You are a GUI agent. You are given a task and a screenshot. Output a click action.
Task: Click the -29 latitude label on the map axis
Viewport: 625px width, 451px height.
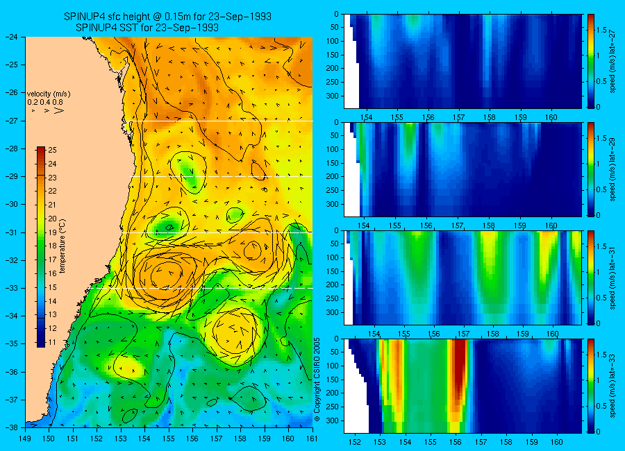click(11, 176)
